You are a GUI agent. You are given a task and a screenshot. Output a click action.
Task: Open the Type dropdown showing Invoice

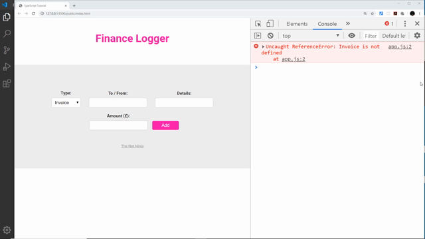point(66,103)
